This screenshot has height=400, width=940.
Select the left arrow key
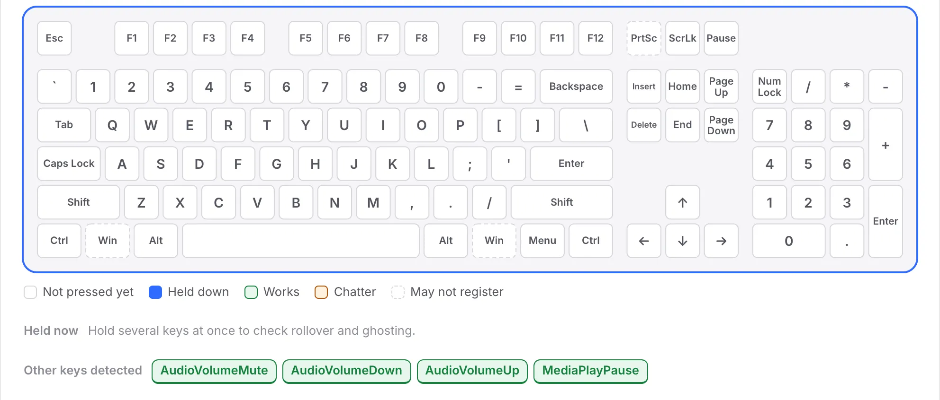click(x=644, y=241)
